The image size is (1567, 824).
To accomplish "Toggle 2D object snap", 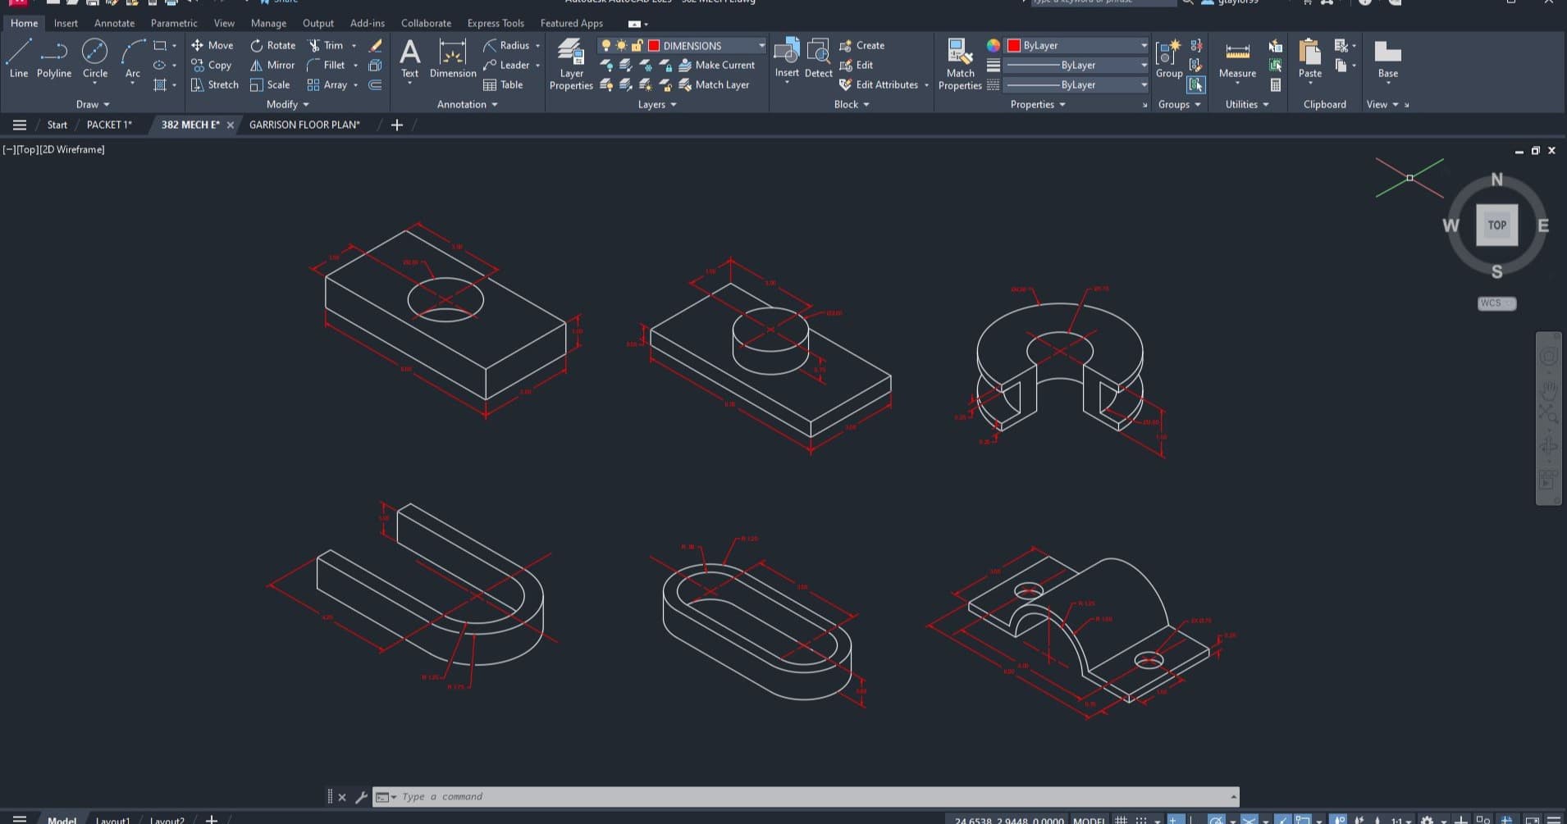I will 1303,820.
